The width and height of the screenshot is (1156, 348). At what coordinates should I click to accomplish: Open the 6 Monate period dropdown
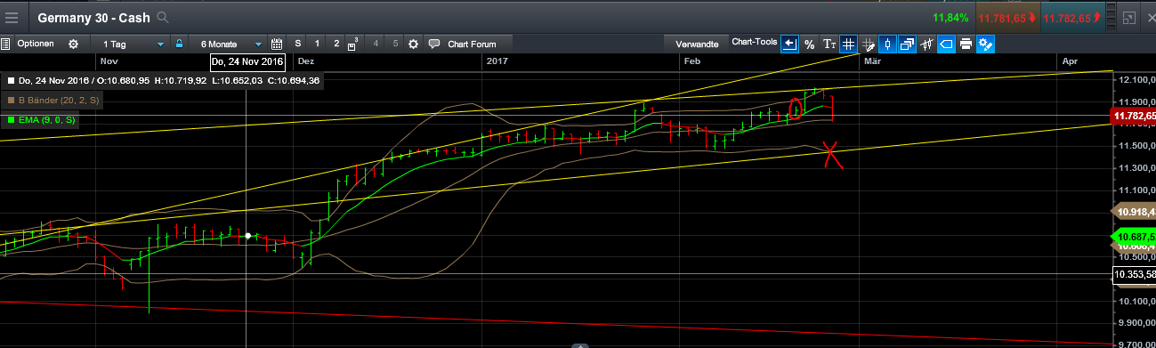[230, 44]
